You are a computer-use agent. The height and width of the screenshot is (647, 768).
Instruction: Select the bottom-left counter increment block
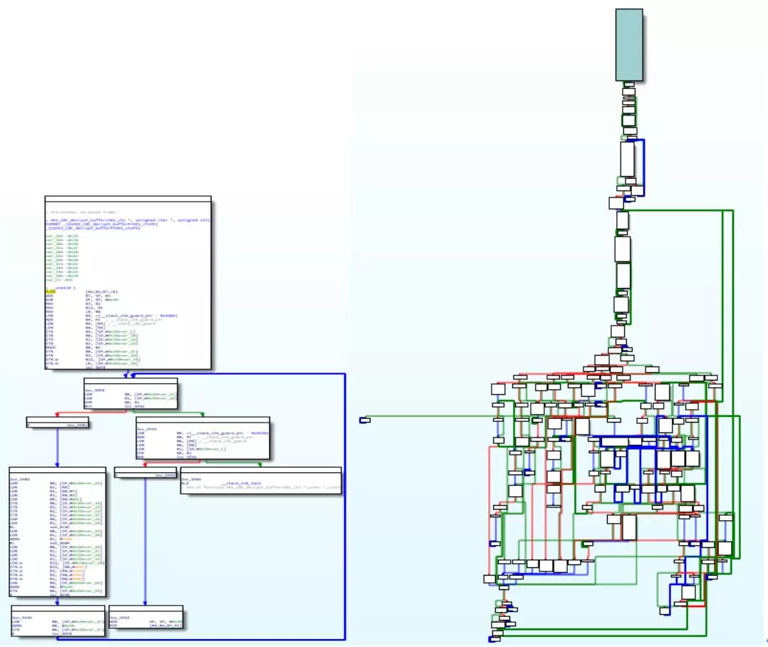[56, 618]
